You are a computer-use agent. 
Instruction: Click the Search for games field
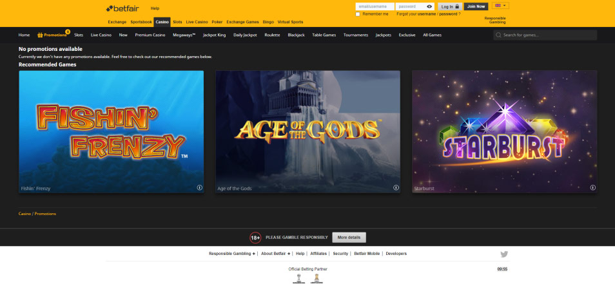545,35
